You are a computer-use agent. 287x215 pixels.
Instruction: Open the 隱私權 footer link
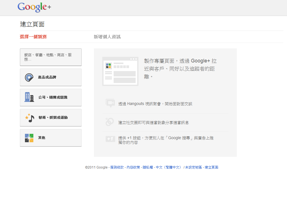coord(148,167)
